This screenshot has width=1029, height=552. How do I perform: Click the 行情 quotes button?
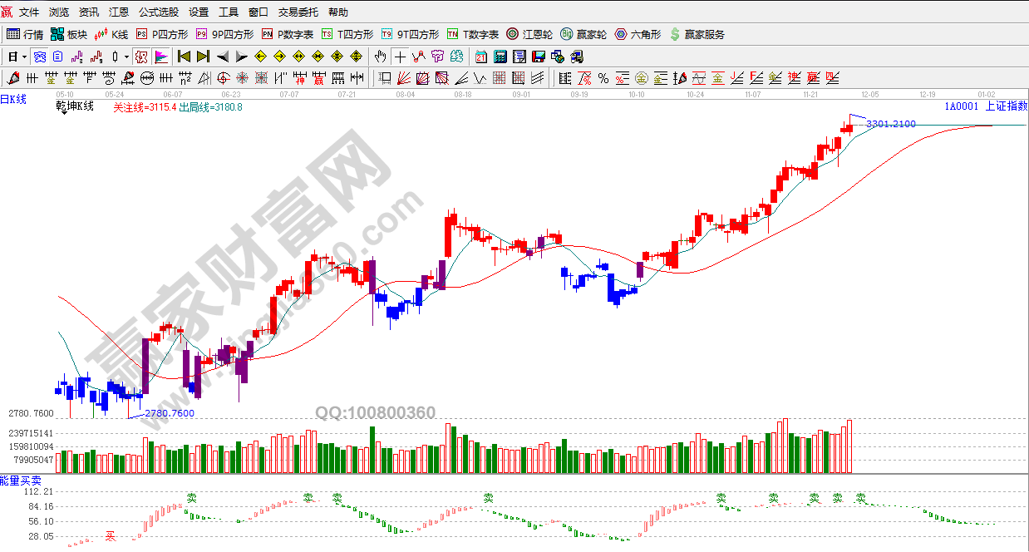pyautogui.click(x=25, y=34)
